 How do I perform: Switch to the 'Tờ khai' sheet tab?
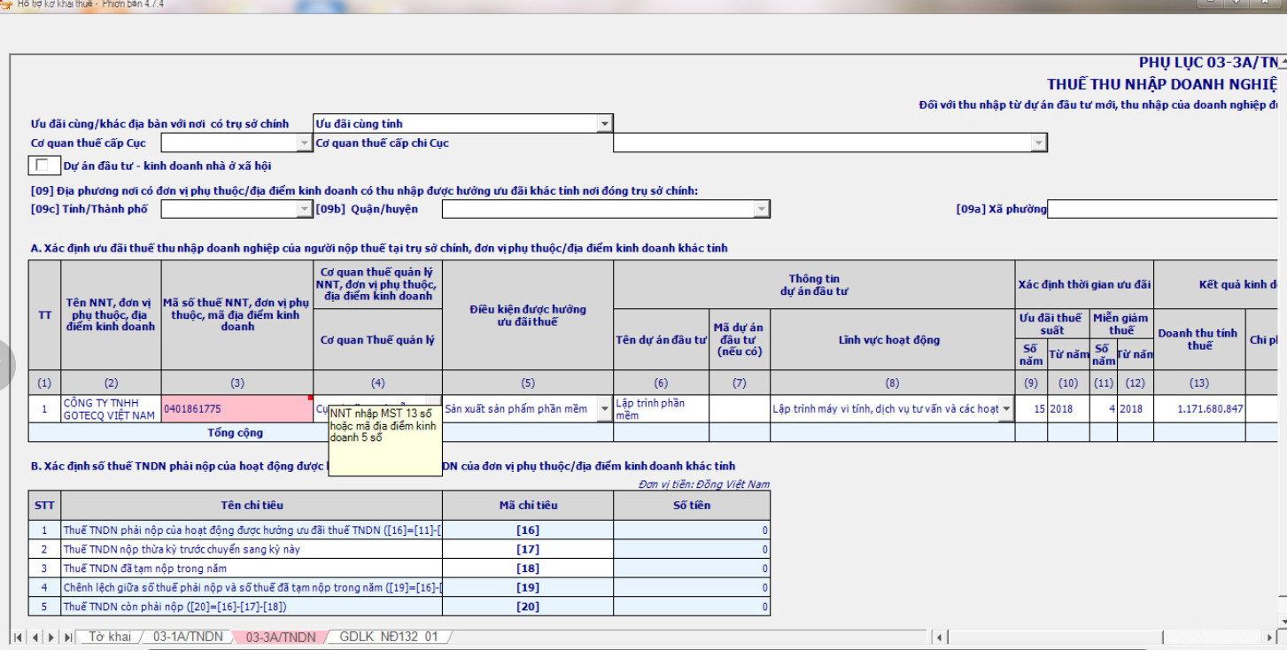coord(110,638)
